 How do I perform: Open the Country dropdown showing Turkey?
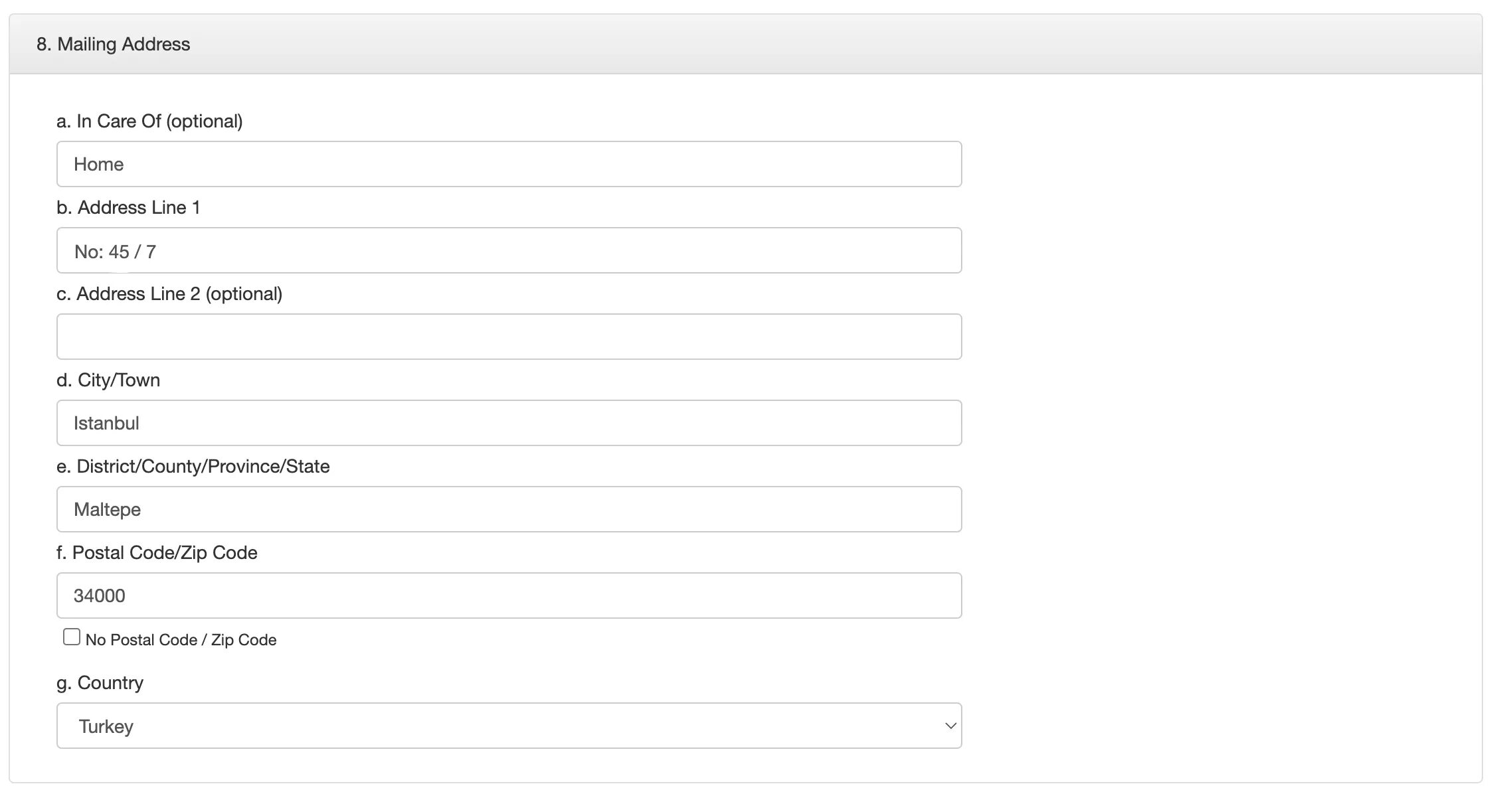pos(509,726)
